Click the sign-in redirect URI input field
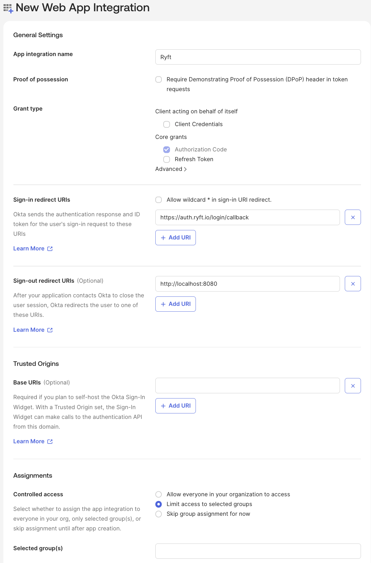 (x=248, y=217)
